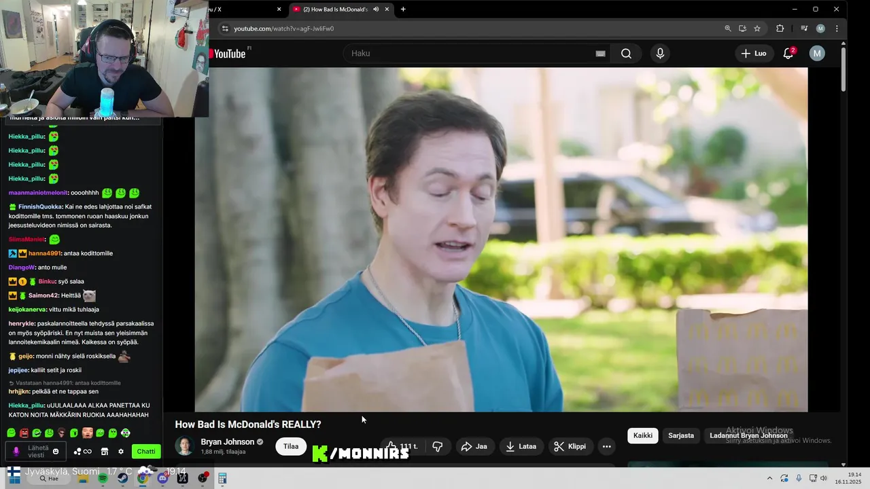
Task: Open YouTube notifications bell
Action: tap(788, 54)
